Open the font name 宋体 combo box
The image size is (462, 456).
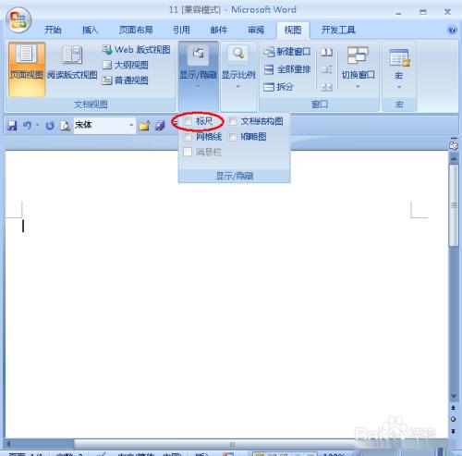[x=104, y=125]
